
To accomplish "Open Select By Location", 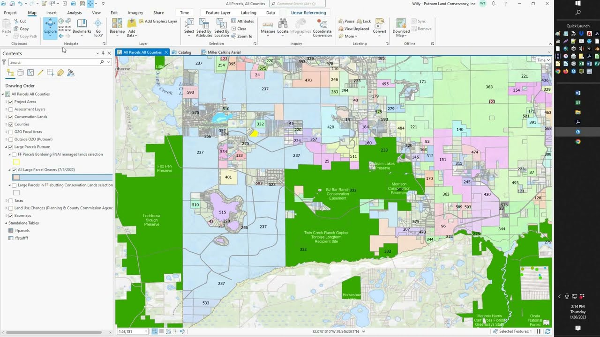I will coord(222,28).
